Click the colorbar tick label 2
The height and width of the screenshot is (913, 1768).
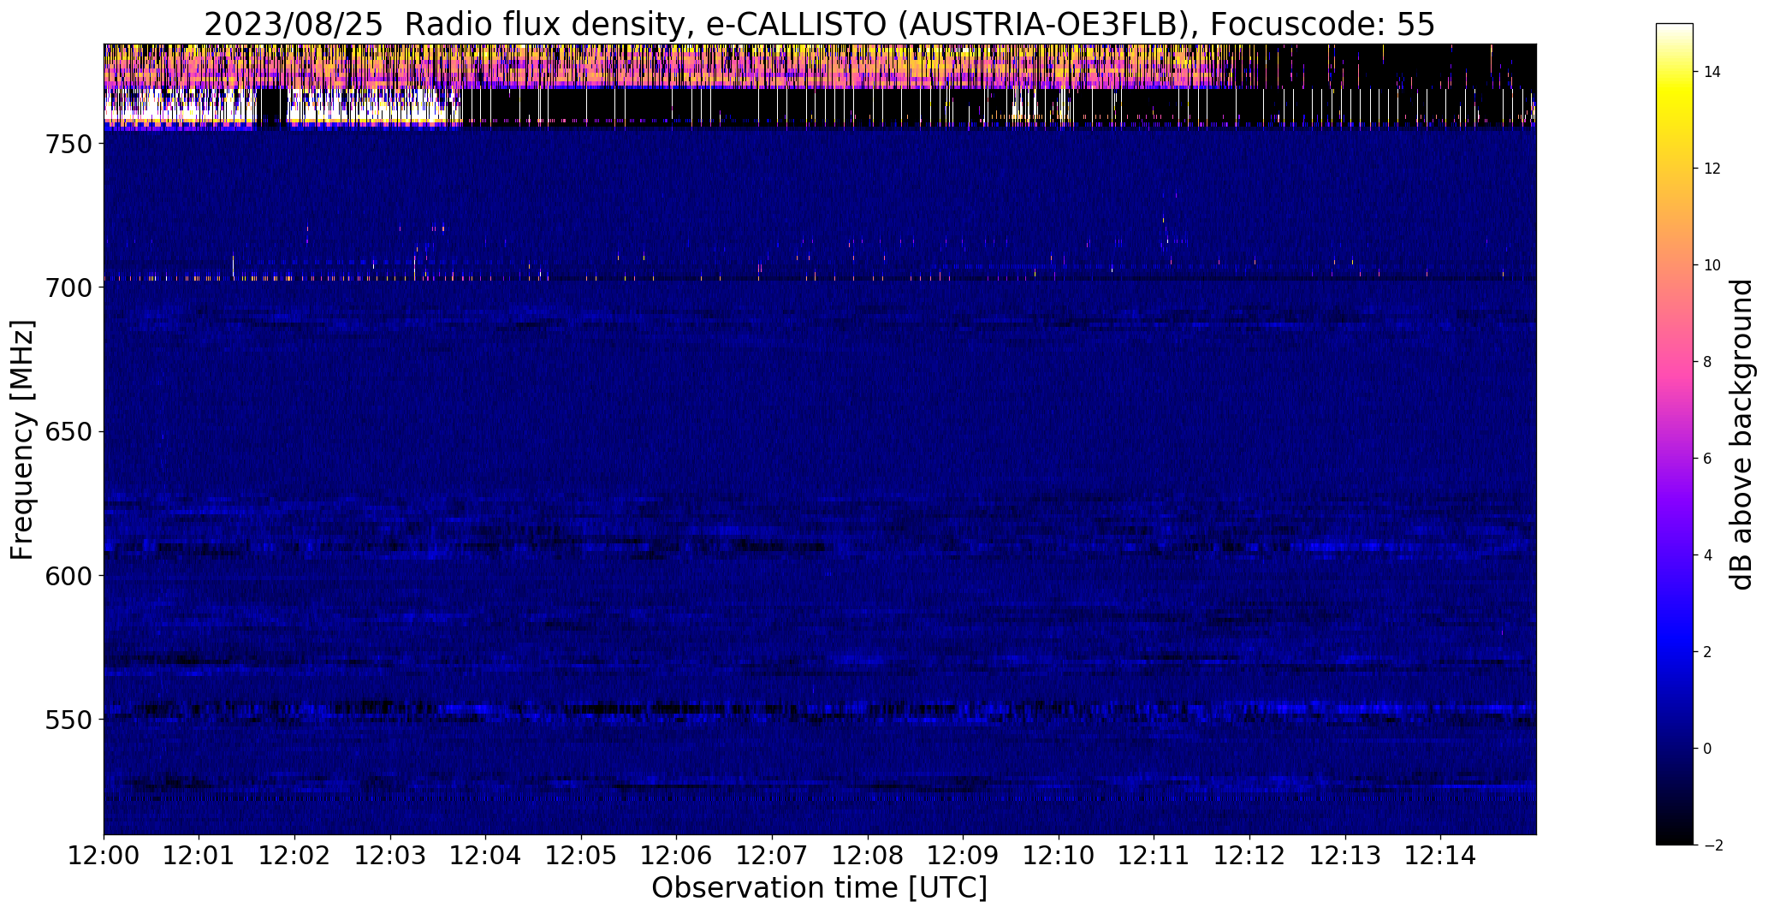coord(1708,652)
